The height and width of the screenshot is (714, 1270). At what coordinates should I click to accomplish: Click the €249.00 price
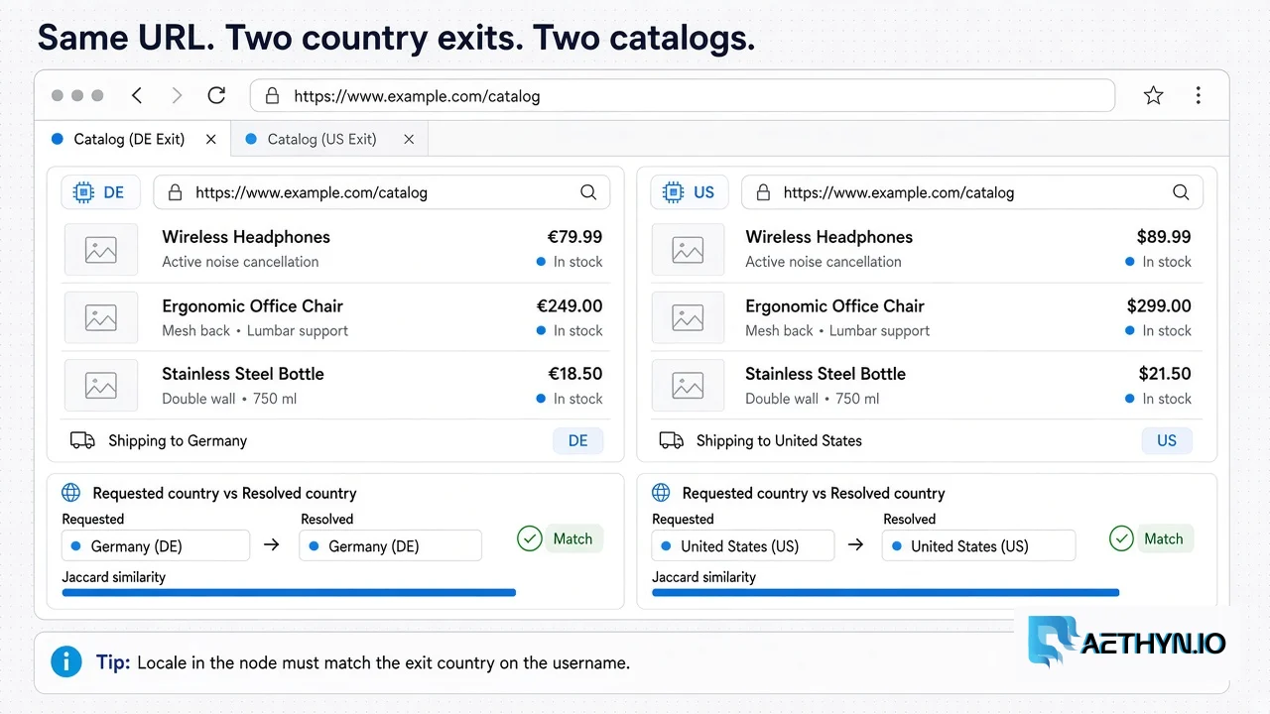pyautogui.click(x=570, y=306)
